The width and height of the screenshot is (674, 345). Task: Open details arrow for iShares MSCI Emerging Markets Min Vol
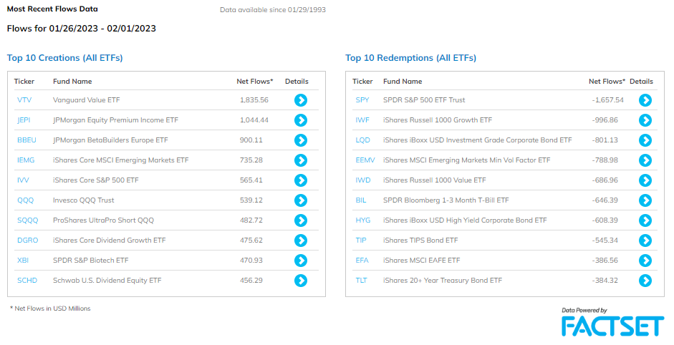[x=645, y=160]
